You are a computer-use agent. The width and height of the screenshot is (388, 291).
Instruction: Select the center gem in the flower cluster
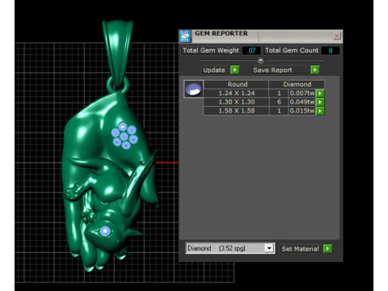click(124, 137)
